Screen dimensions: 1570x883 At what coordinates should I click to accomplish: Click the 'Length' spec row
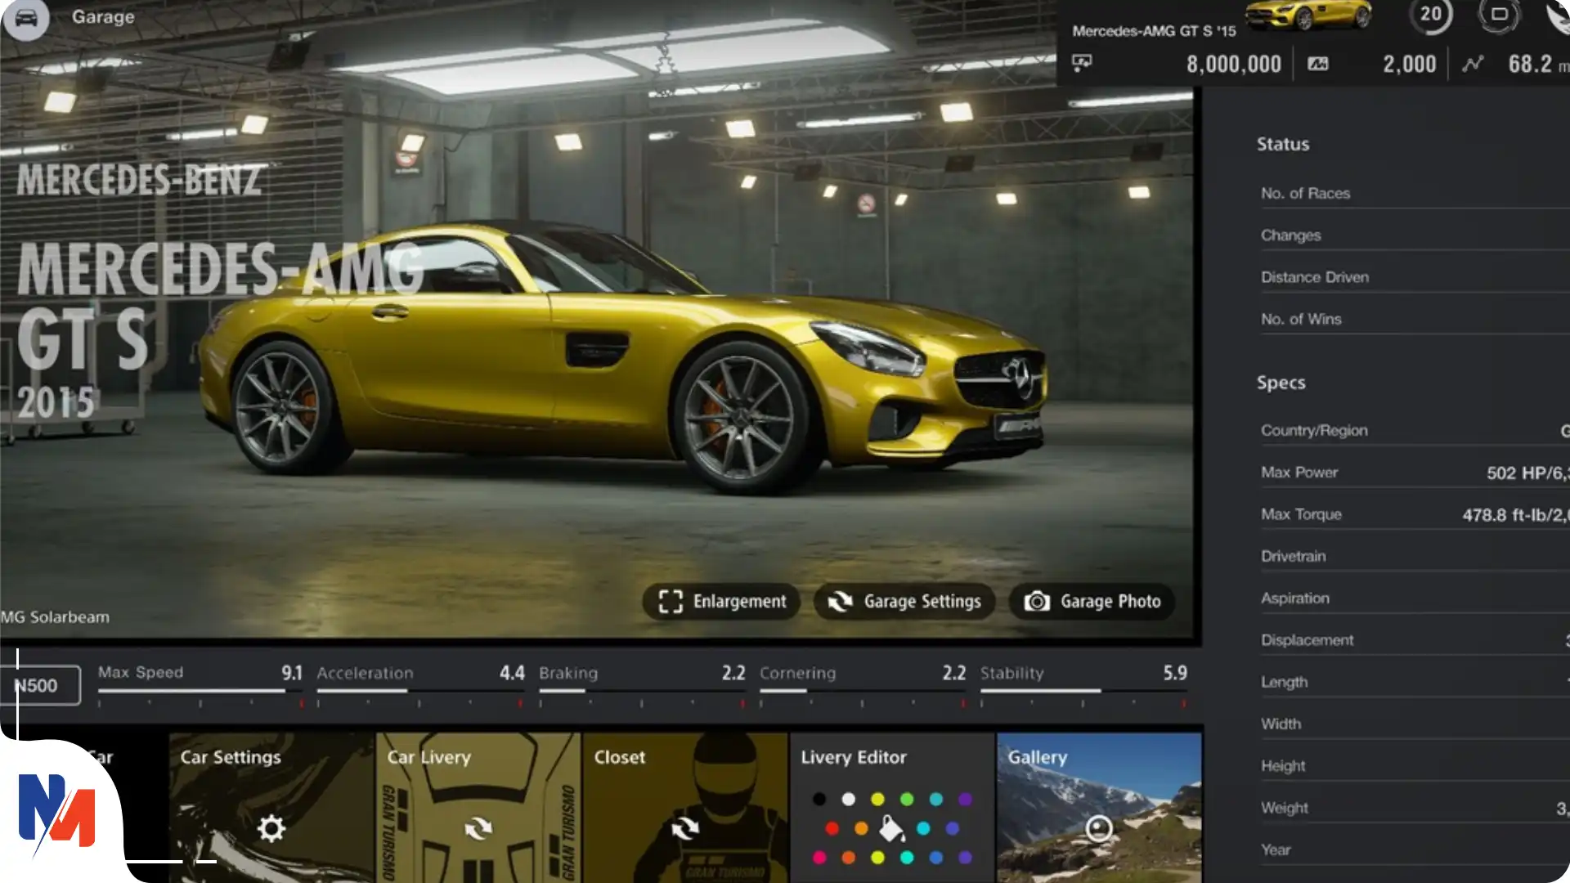click(x=1415, y=682)
